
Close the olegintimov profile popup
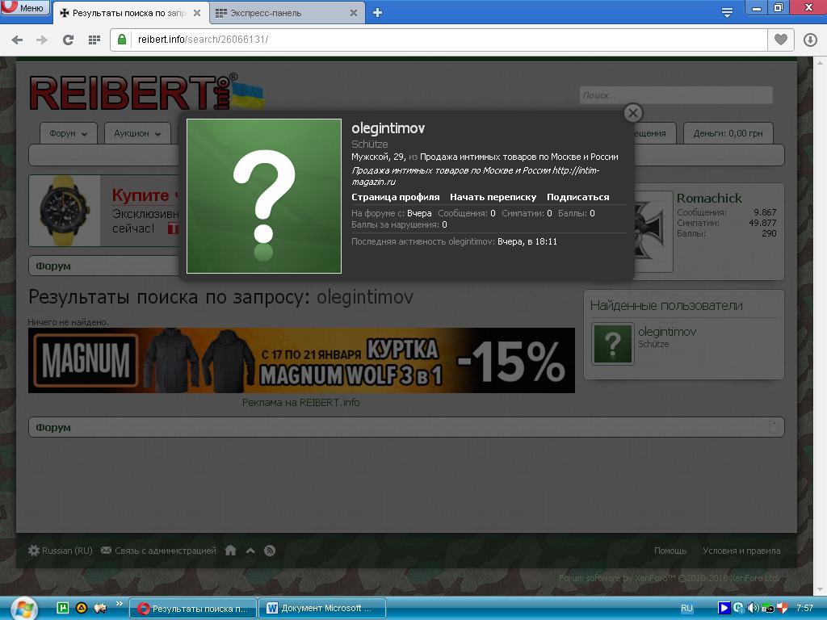click(633, 112)
